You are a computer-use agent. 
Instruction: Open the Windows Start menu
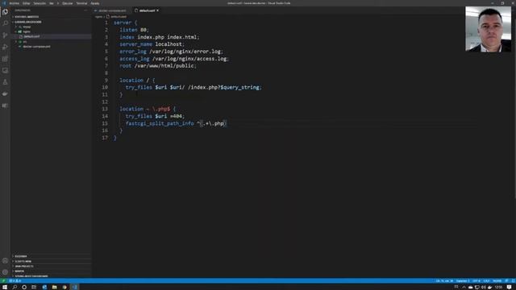5,287
